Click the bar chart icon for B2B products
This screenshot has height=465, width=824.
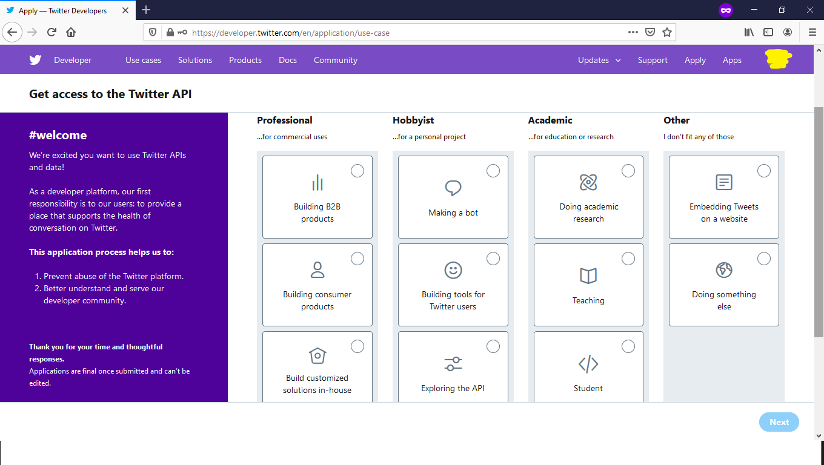[x=317, y=182]
